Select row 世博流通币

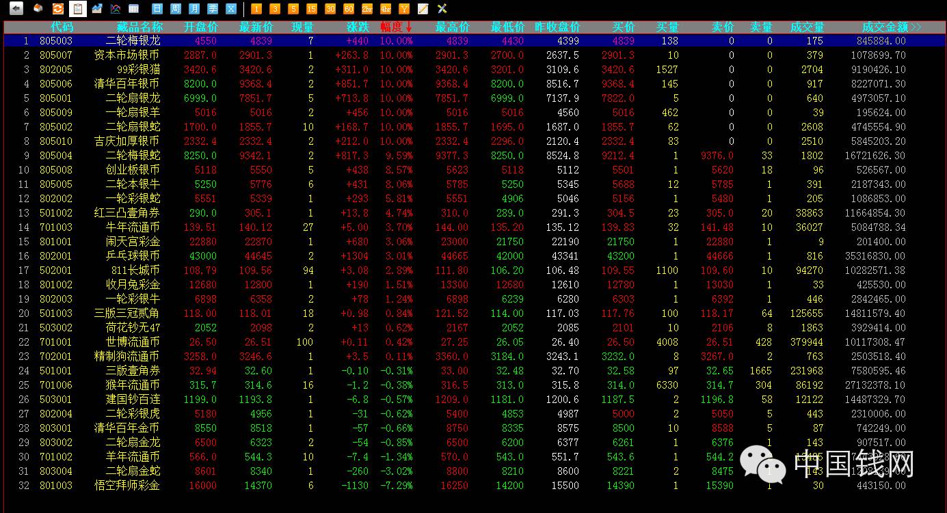[473, 342]
